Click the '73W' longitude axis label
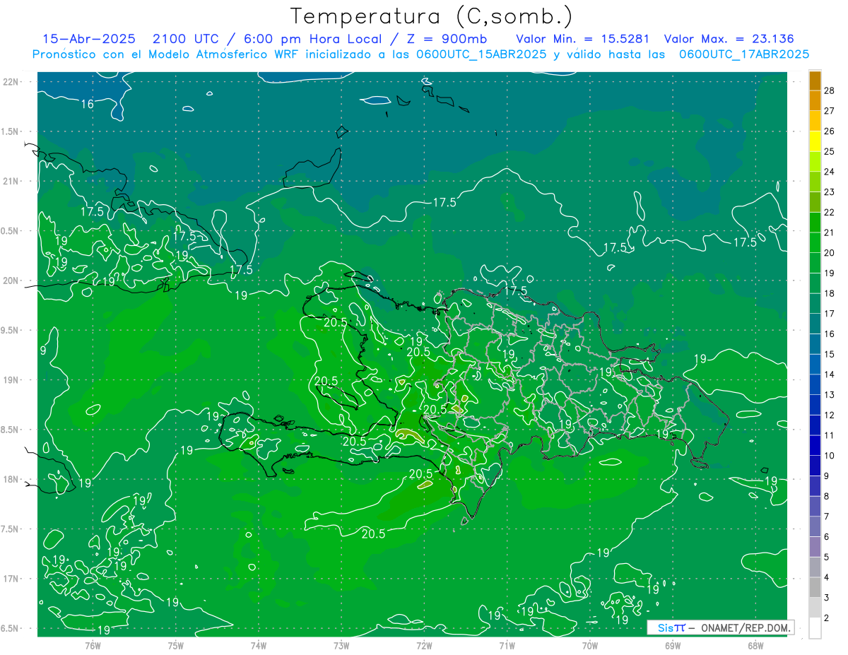 (341, 645)
